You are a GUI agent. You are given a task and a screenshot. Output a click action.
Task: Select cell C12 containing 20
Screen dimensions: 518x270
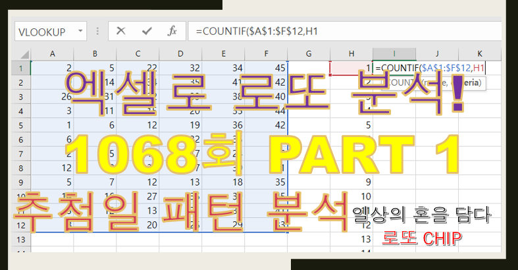click(x=138, y=225)
